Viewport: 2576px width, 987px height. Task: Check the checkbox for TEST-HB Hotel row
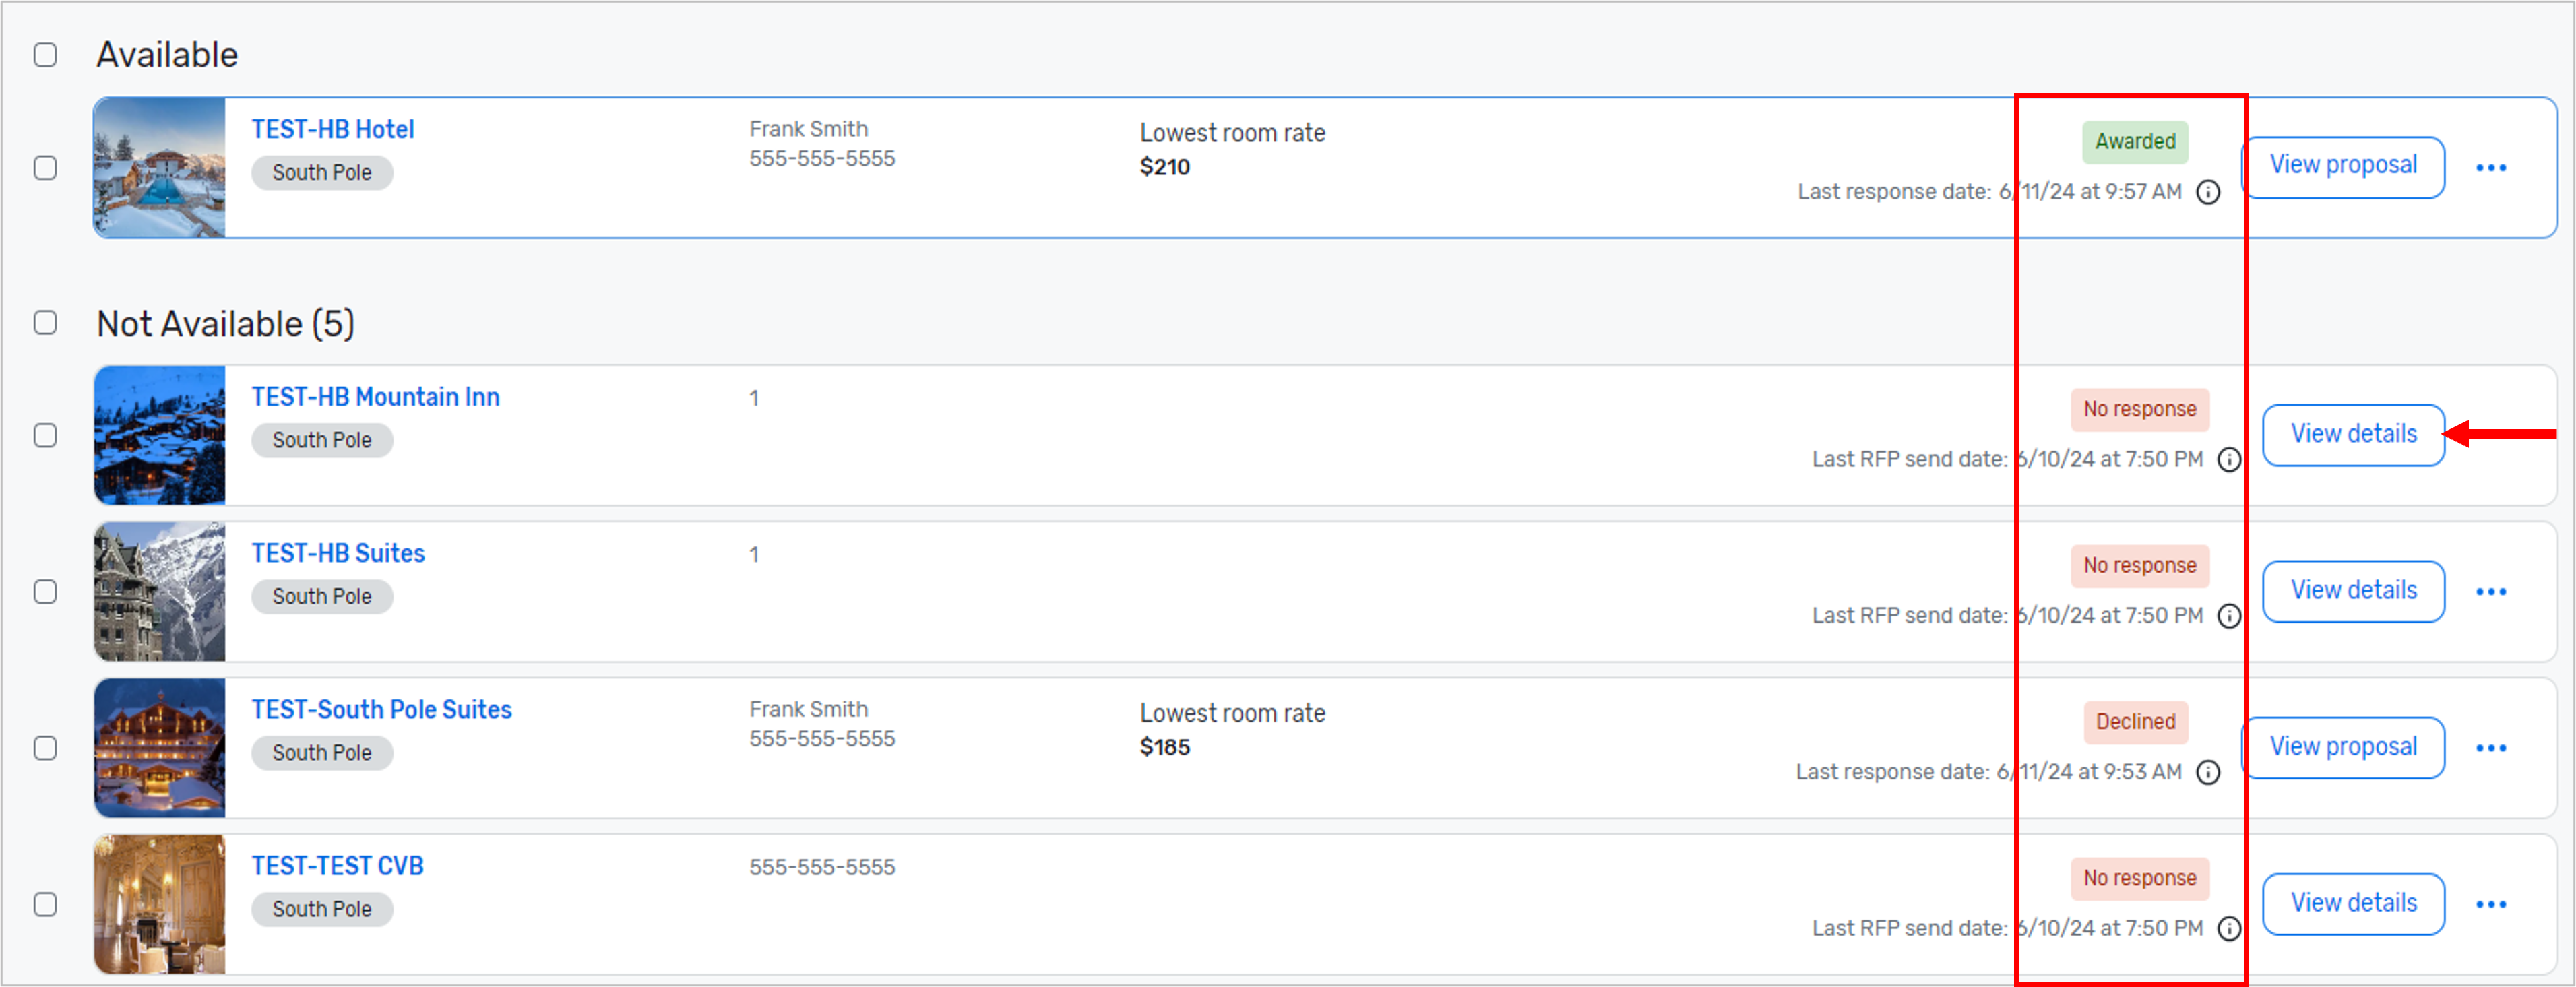pos(45,168)
